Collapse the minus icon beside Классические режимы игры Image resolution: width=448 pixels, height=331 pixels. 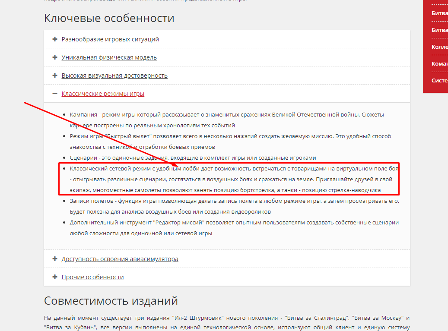pos(55,93)
